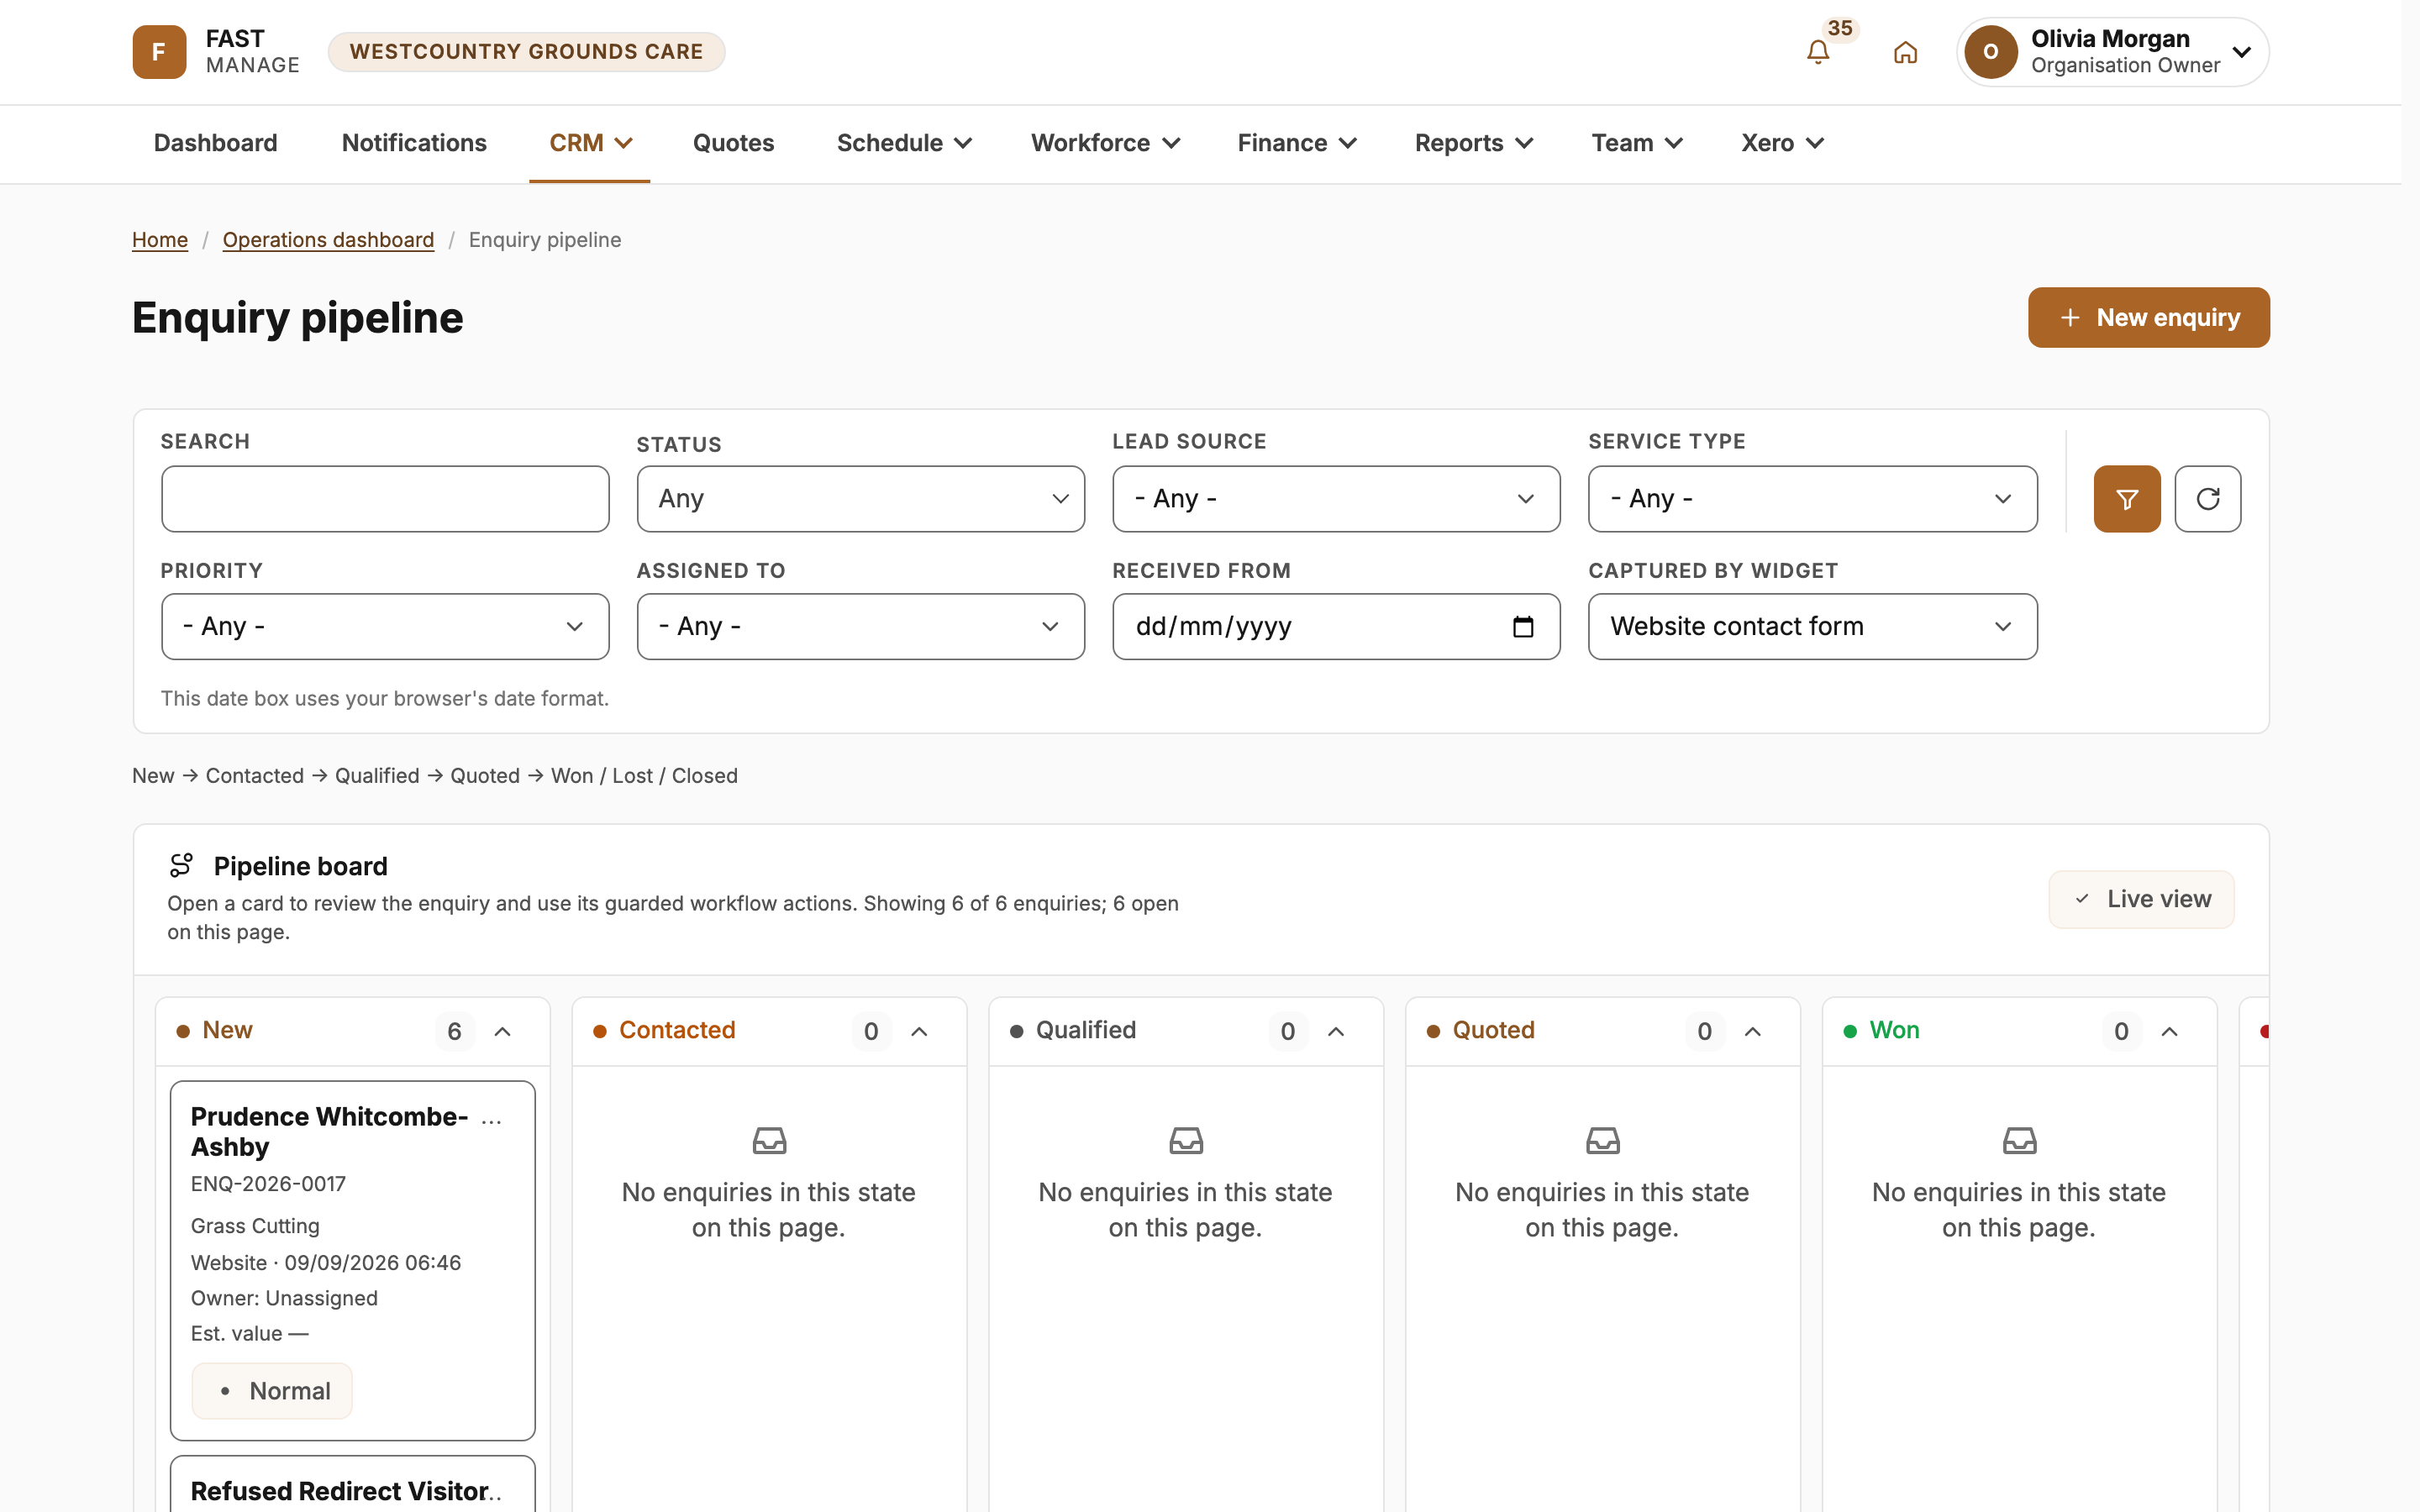This screenshot has width=2420, height=1512.
Task: Open calendar picker in Received From field
Action: tap(1522, 627)
